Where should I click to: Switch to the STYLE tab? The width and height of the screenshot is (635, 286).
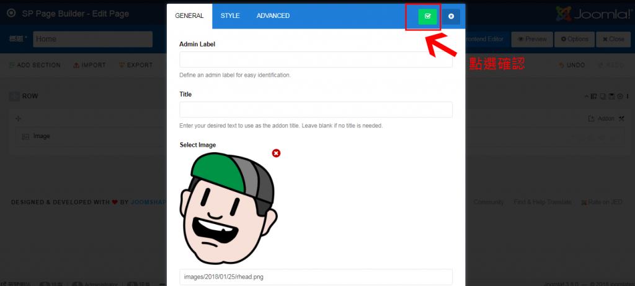click(x=230, y=15)
